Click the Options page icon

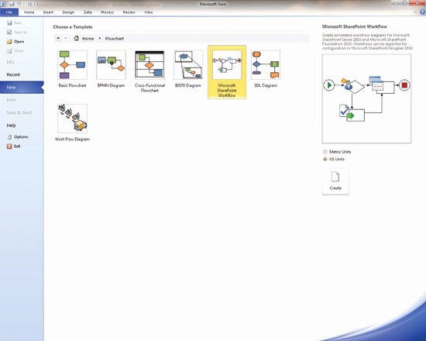pos(9,136)
